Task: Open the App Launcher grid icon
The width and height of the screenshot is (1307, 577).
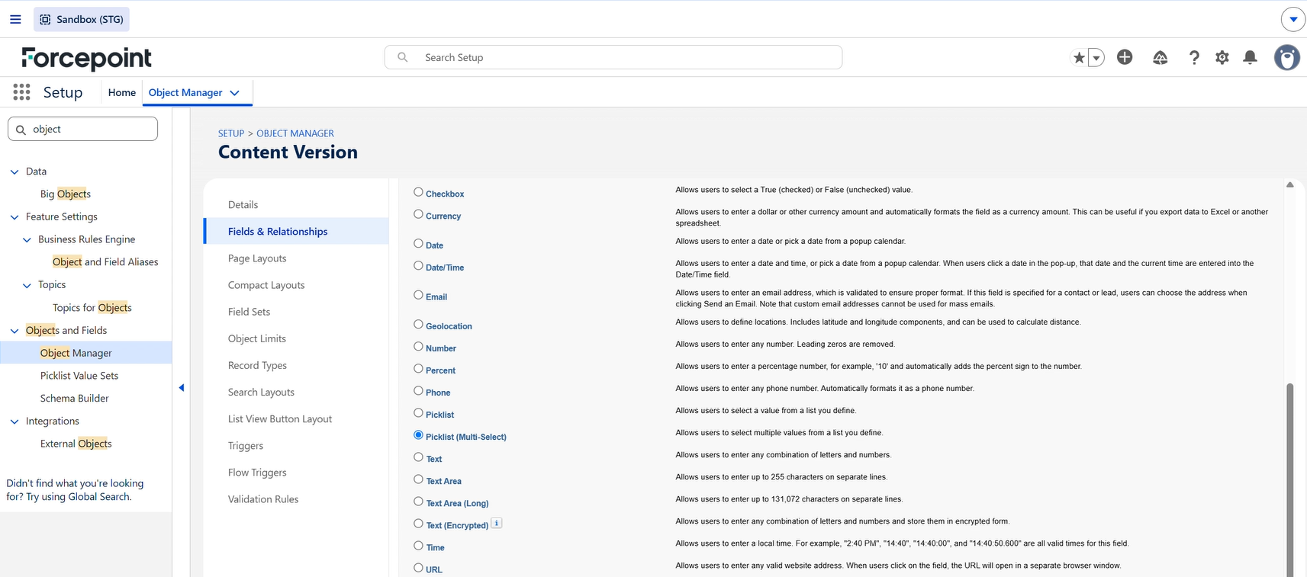Action: pos(21,92)
